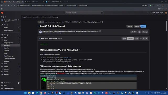Collapse Code section in sidebar
The width and height of the screenshot is (168, 95).
pyautogui.click(x=10, y=40)
